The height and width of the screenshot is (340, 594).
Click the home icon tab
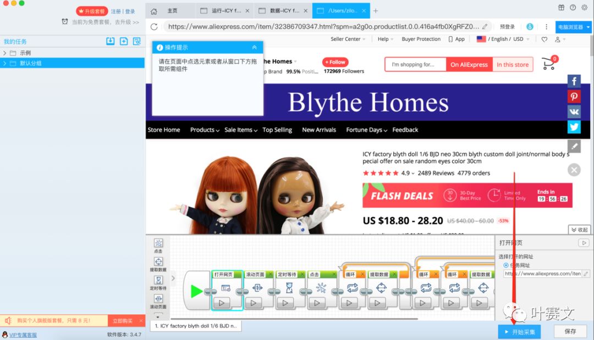click(x=154, y=11)
